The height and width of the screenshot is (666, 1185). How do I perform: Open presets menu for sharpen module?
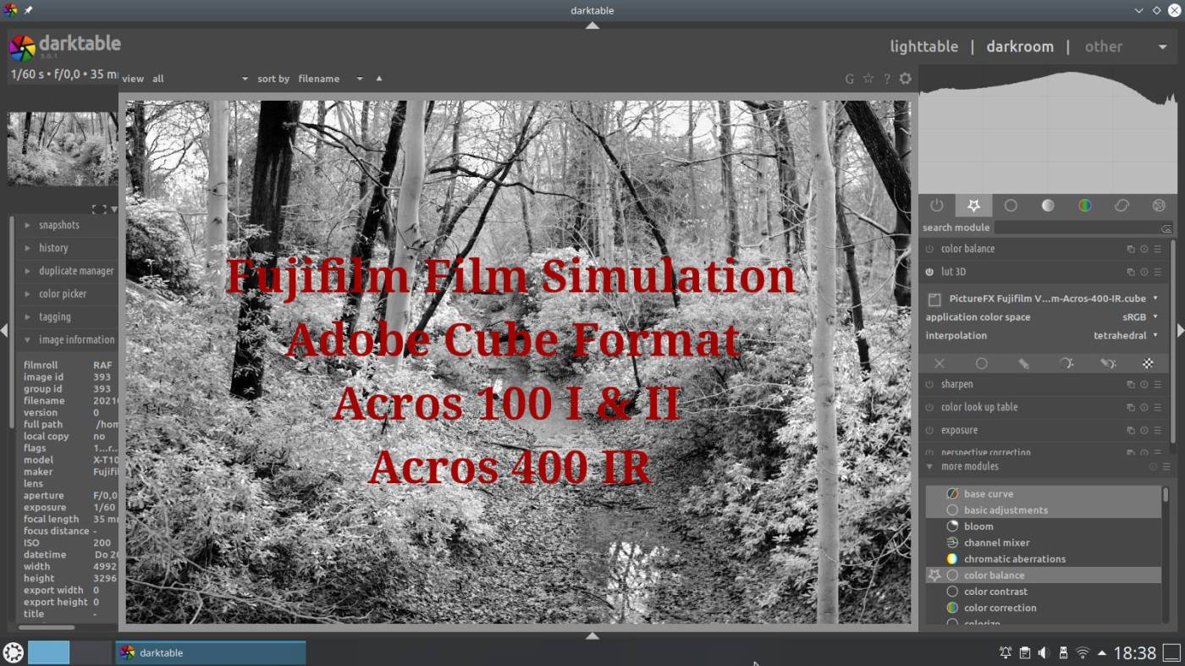point(1157,384)
